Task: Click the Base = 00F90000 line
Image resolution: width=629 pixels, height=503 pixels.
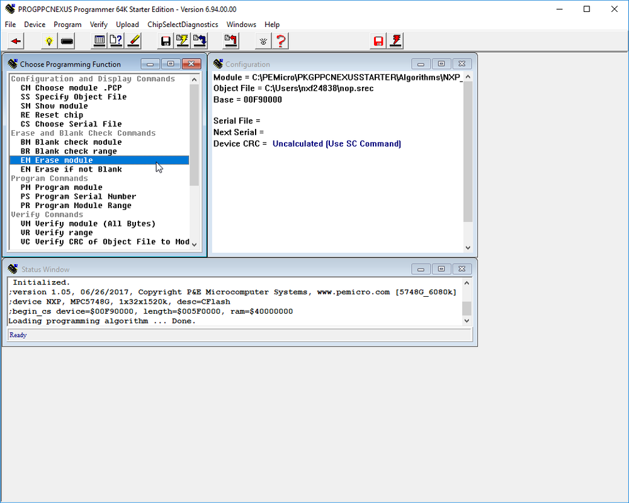Action: click(x=247, y=100)
